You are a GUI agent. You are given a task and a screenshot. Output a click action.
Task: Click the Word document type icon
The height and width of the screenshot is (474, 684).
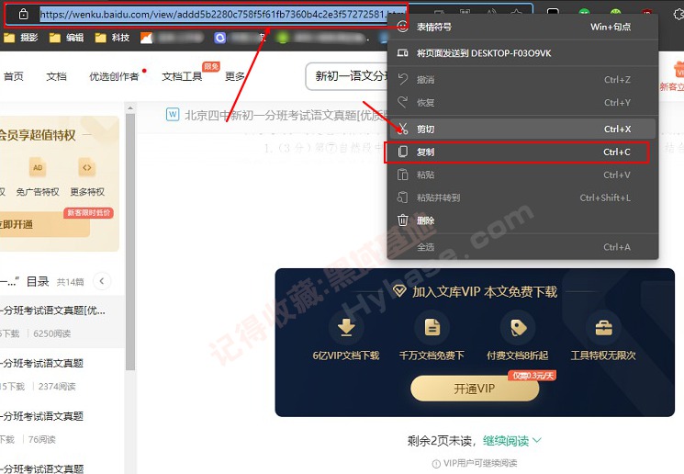(x=173, y=114)
